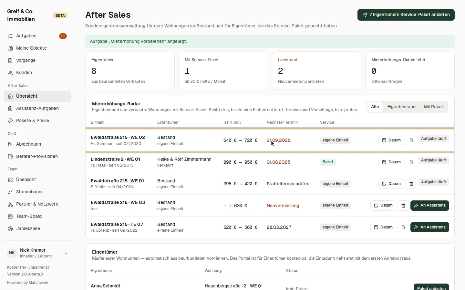The height and width of the screenshot is (290, 465).
Task: Click trash icon in Ewaldstraße 215 · TE 07 row
Action: coord(403,227)
